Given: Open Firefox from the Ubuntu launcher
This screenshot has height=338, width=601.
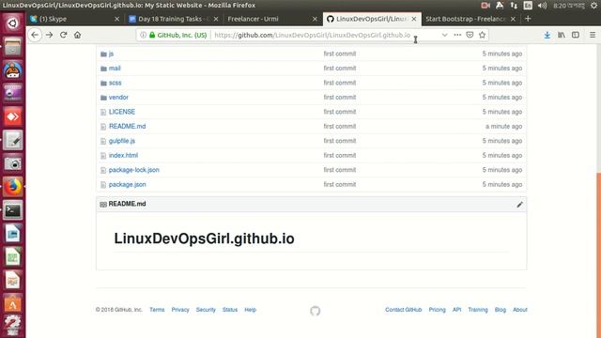Looking at the screenshot, I should 12,187.
